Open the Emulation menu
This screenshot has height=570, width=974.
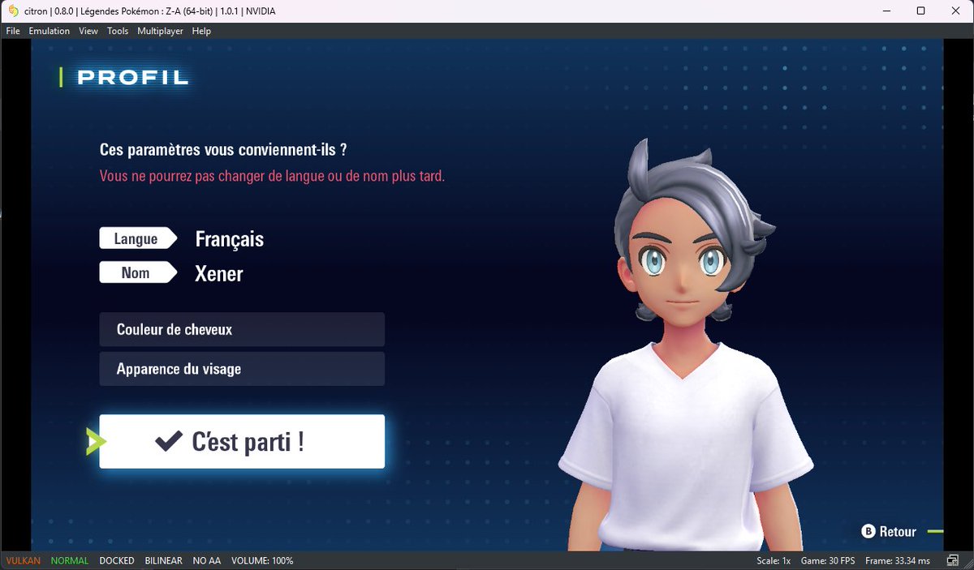(49, 31)
